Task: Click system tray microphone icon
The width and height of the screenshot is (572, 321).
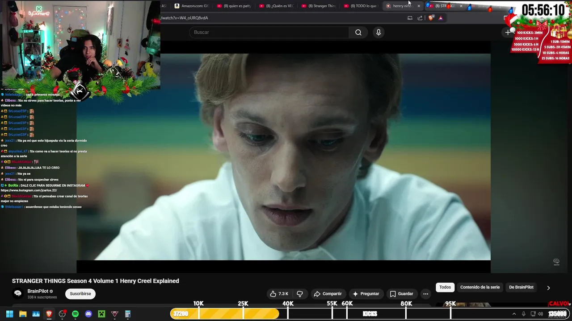Action: click(524, 314)
